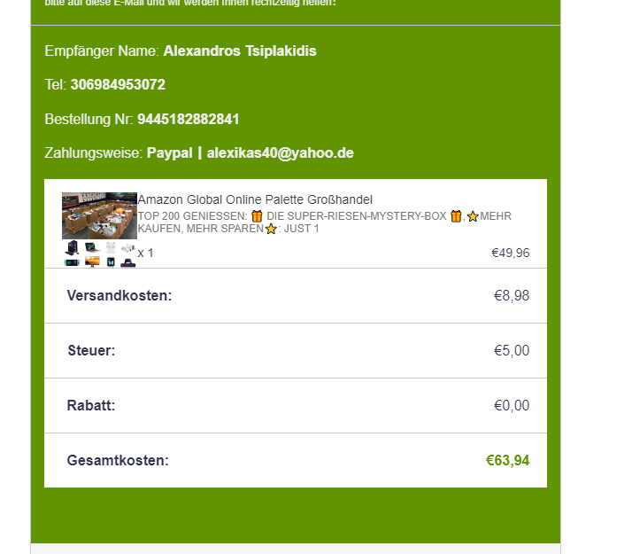632x554 pixels.
Task: Click the product pallet thumbnail image
Action: coord(99,215)
